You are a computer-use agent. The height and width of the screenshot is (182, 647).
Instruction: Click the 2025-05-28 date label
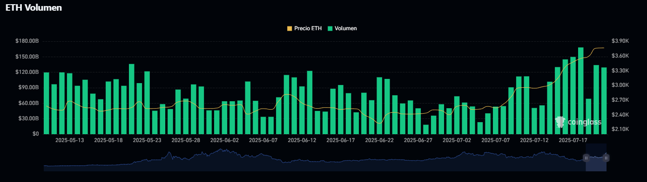coord(186,140)
